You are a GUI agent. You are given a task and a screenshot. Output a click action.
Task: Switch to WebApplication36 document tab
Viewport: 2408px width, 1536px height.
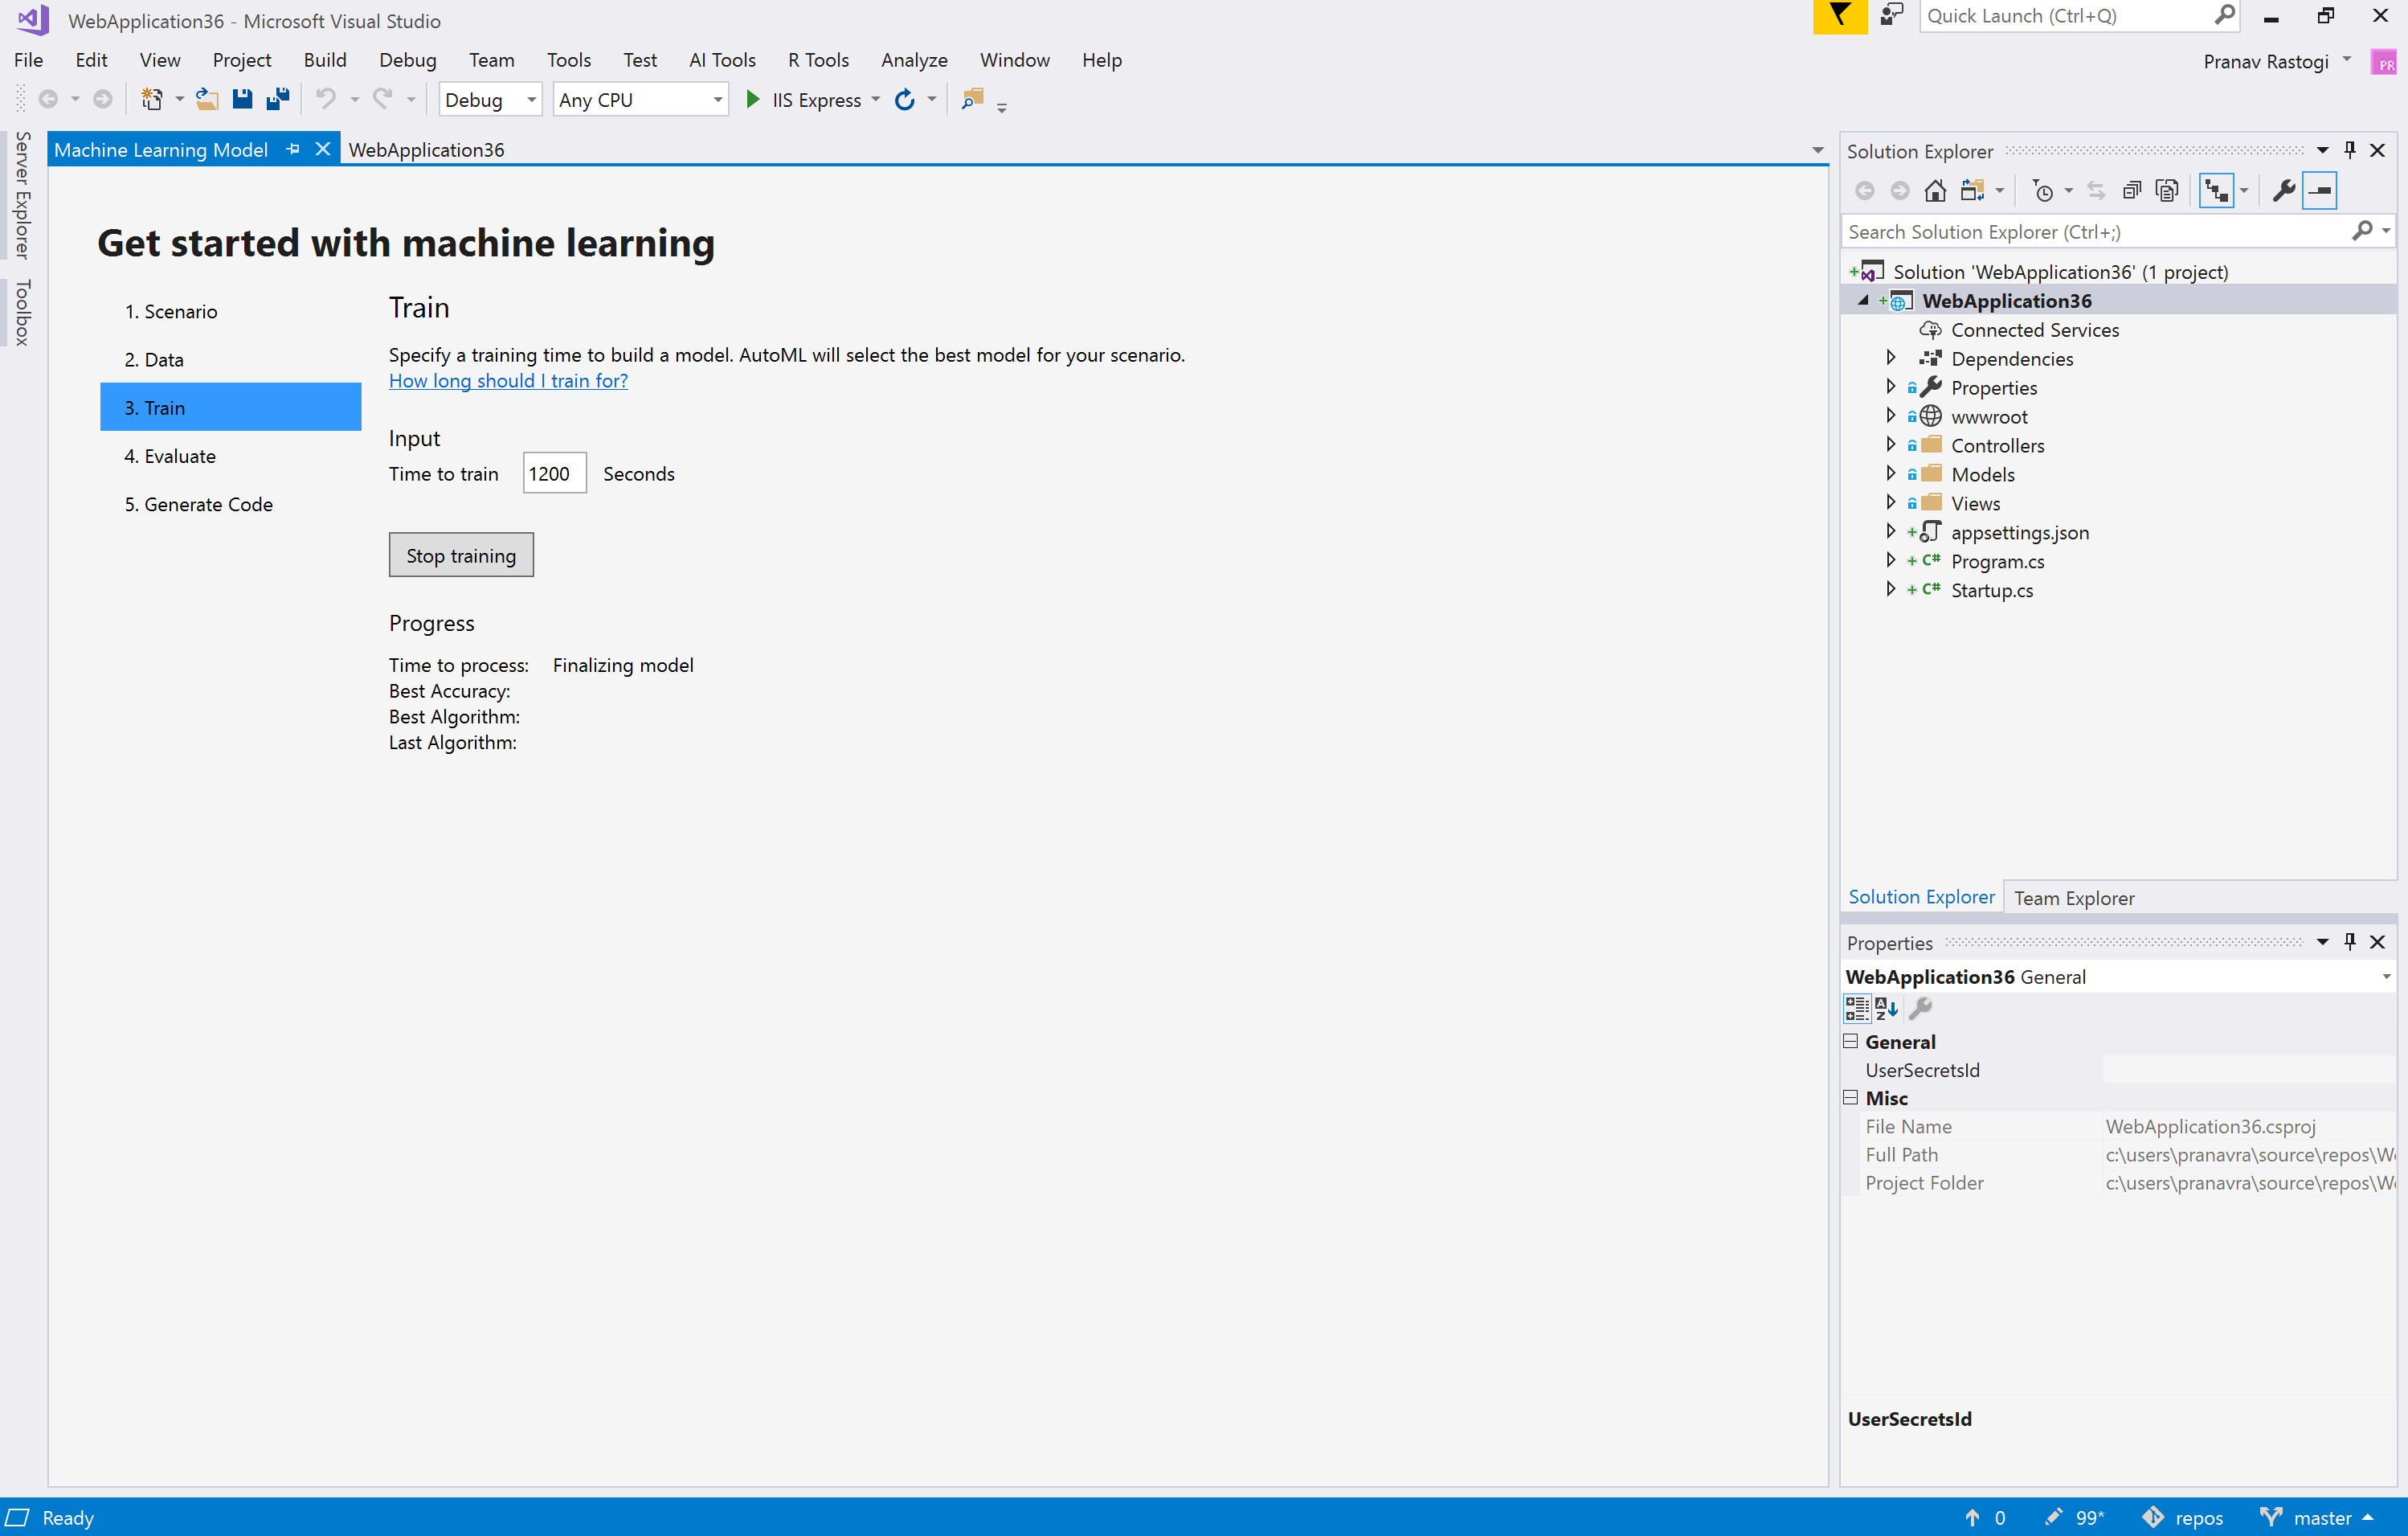(x=426, y=150)
